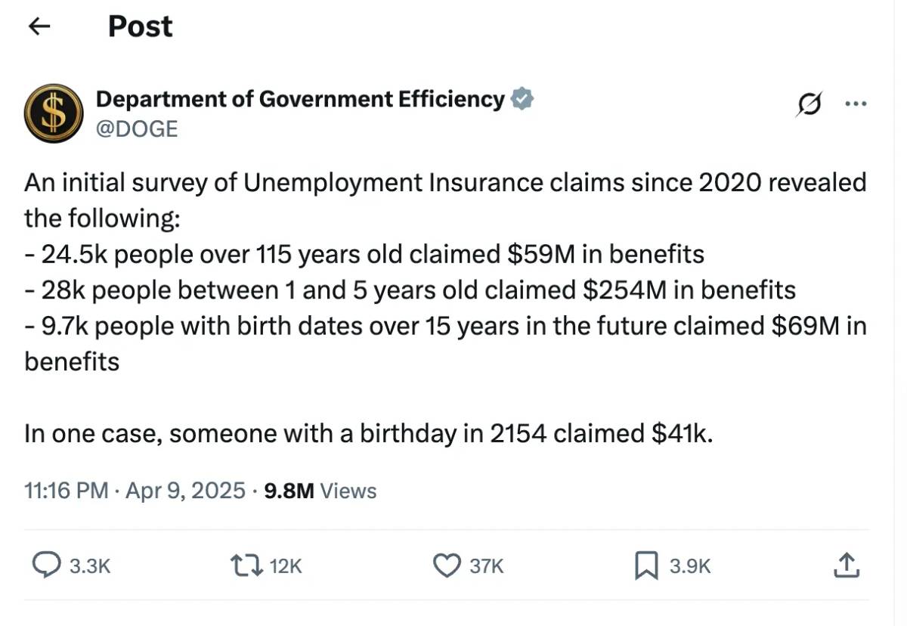Bookmark the post with bookmark icon
The image size is (907, 626).
(x=647, y=566)
